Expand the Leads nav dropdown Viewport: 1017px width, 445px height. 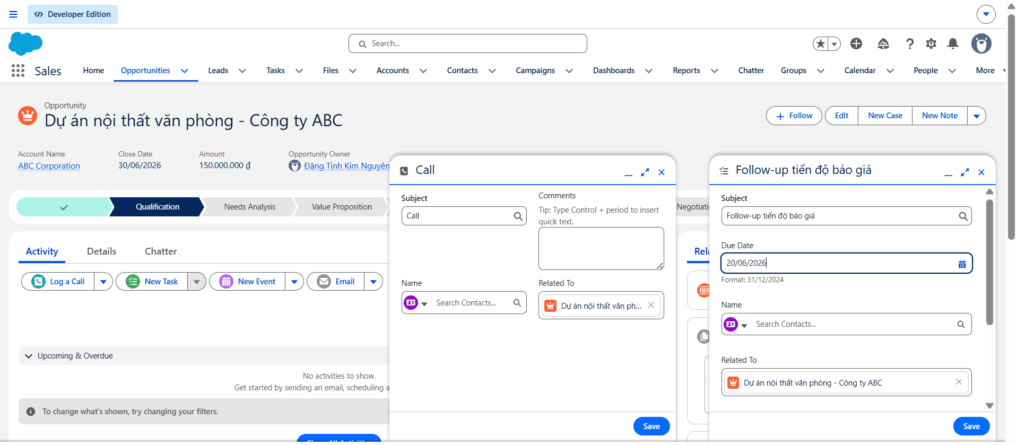point(242,71)
